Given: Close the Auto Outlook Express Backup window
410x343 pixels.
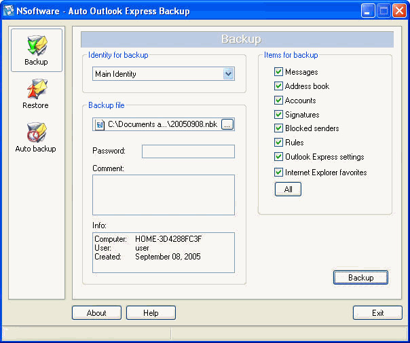Looking at the screenshot, I should coord(399,11).
